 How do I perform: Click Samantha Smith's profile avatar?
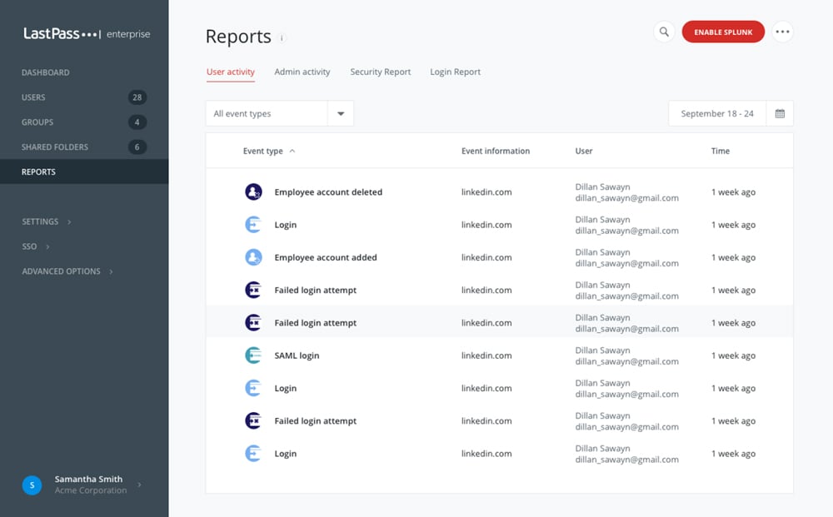32,485
